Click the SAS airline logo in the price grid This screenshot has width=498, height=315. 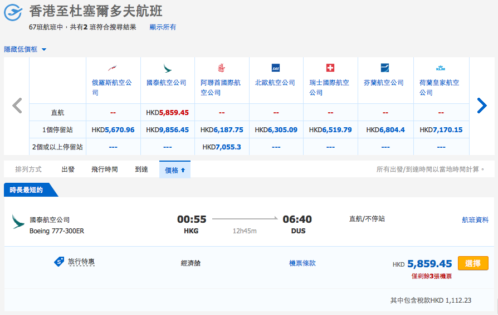(276, 68)
